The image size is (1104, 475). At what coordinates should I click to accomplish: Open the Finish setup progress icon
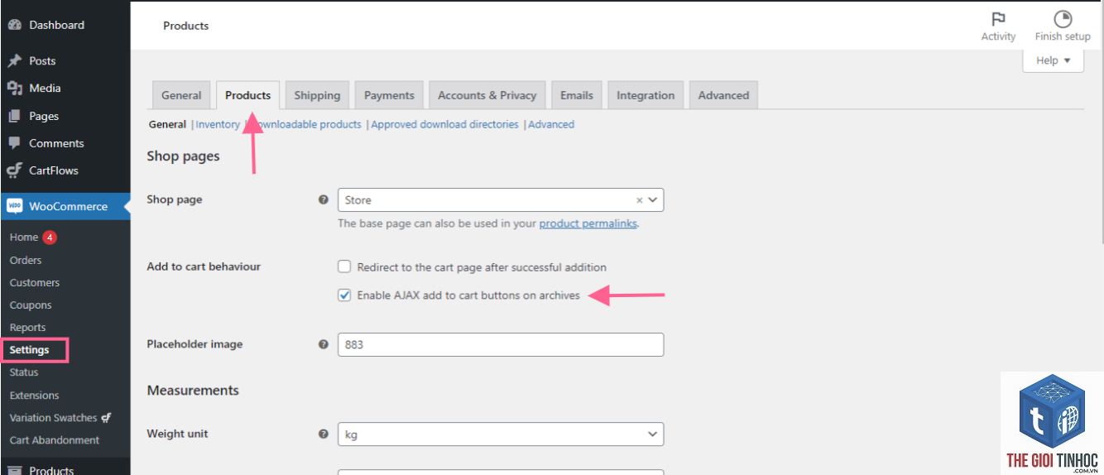pos(1063,19)
